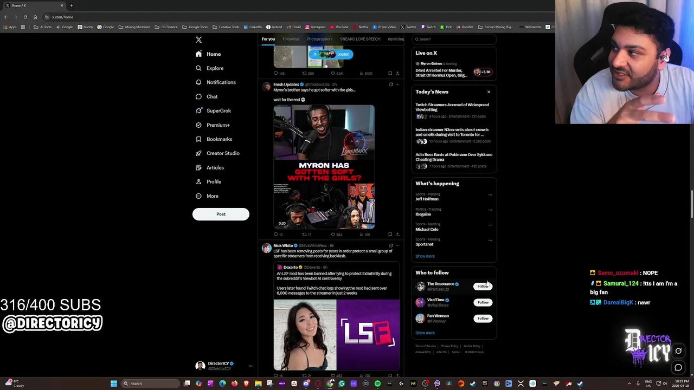Click the browser address bar x.com/home
This screenshot has width=694, height=390.
click(298, 17)
